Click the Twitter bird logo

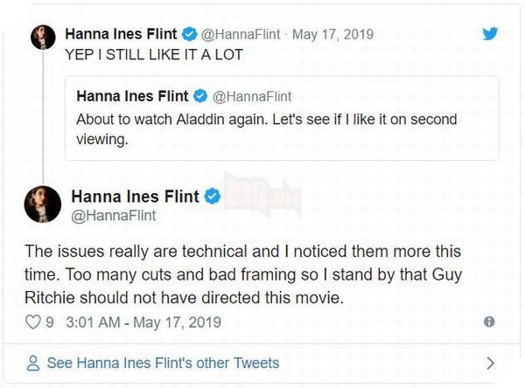tap(491, 34)
